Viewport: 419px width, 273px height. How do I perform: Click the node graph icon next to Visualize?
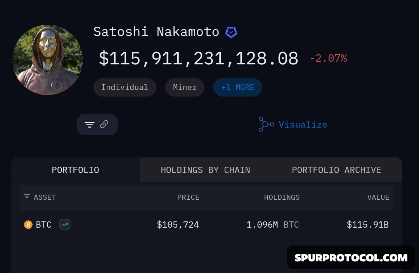266,124
